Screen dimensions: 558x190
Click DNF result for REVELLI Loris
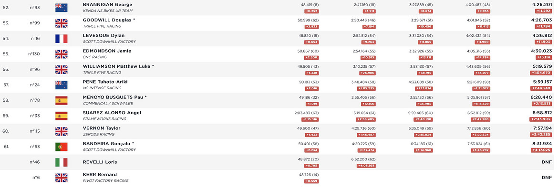tap(547, 162)
